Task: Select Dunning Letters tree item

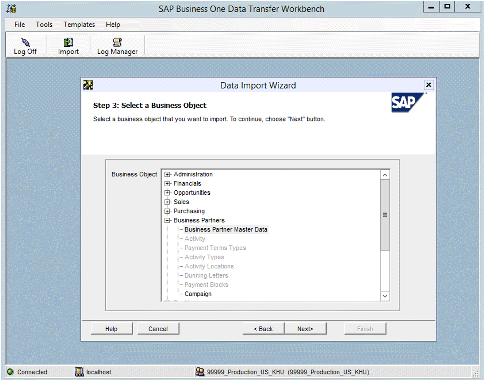Action: tap(206, 276)
